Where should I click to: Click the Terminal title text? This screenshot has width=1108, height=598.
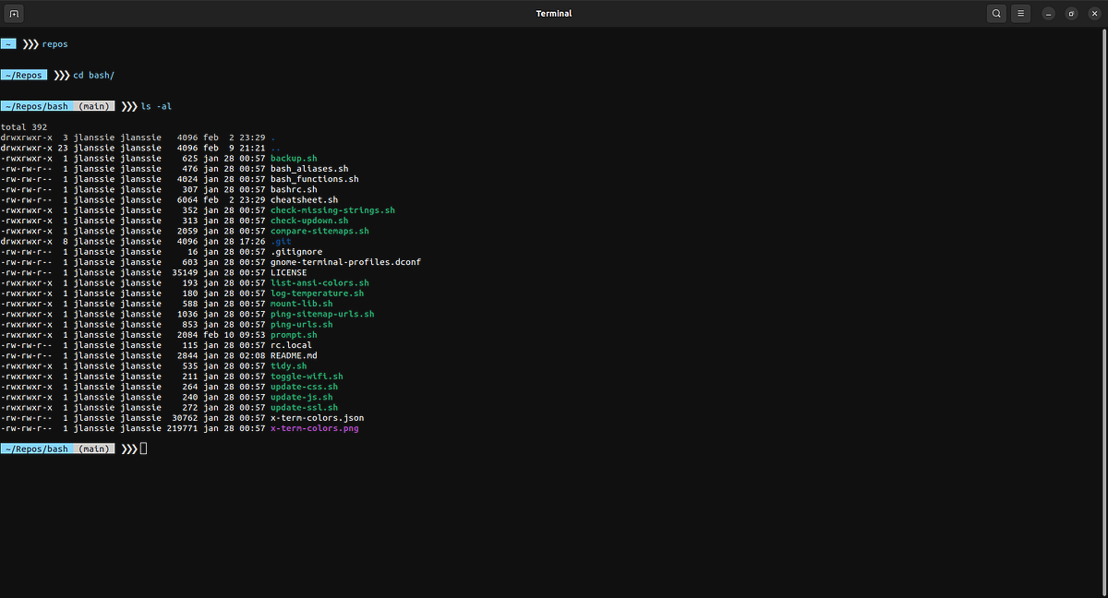pyautogui.click(x=554, y=13)
